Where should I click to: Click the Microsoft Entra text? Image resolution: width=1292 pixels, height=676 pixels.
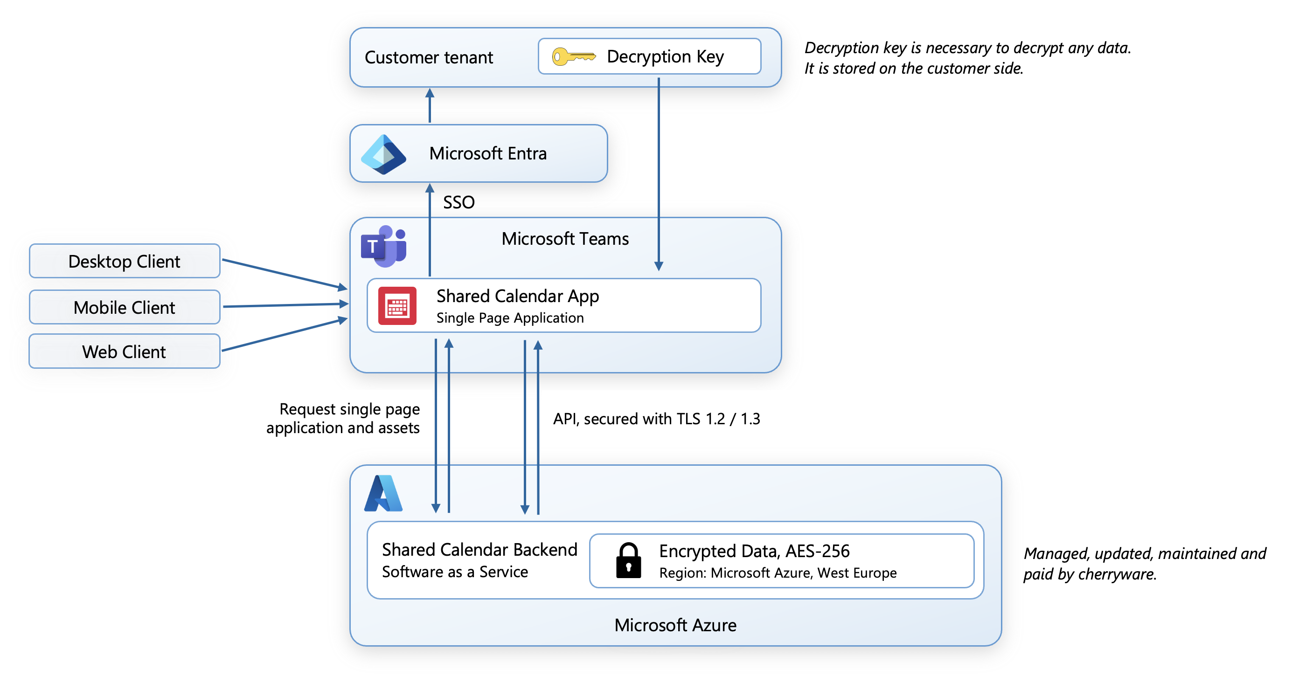488,153
